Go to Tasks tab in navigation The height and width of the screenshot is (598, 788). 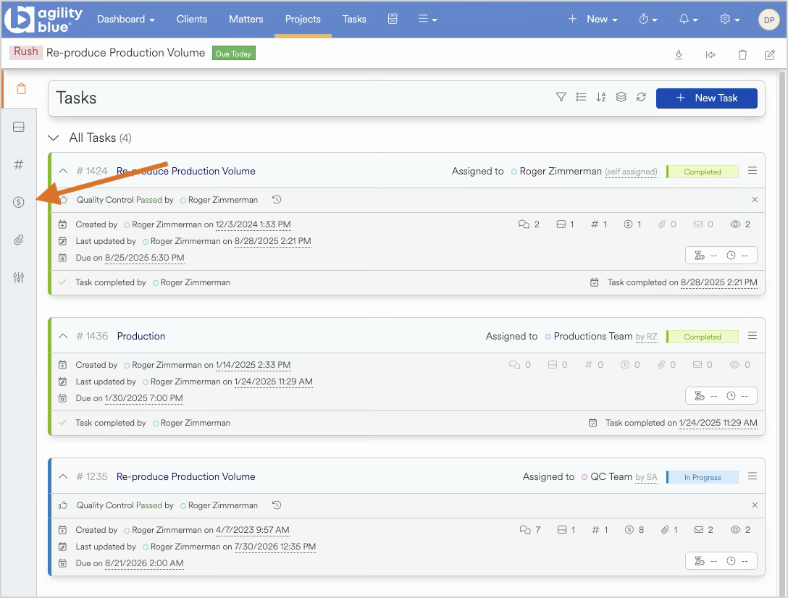354,19
